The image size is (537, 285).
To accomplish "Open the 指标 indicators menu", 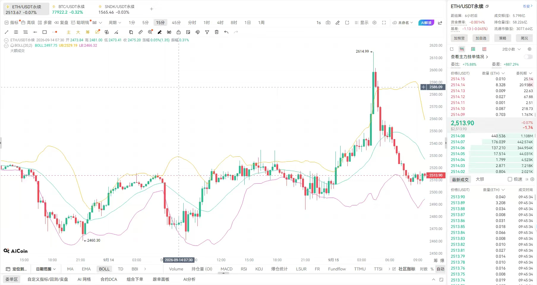I will tap(12, 23).
